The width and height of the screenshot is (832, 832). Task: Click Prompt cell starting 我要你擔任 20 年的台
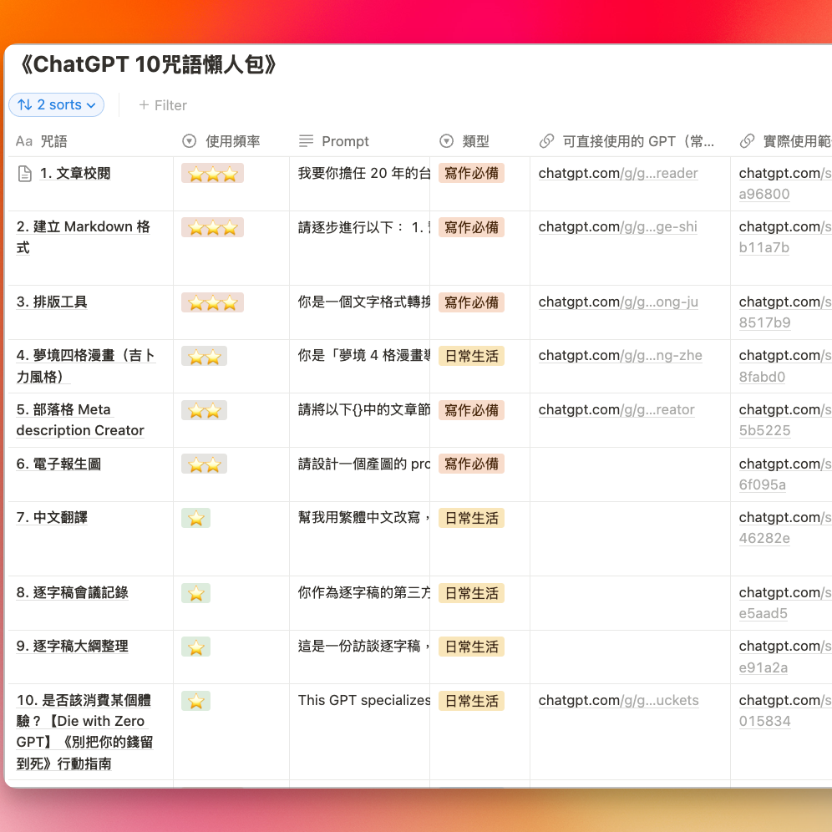pyautogui.click(x=360, y=184)
